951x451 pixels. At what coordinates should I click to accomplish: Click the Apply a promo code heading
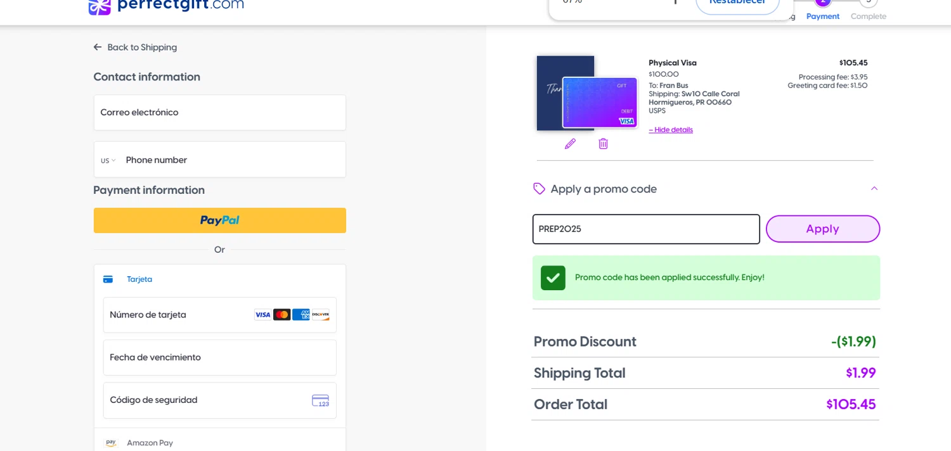604,189
